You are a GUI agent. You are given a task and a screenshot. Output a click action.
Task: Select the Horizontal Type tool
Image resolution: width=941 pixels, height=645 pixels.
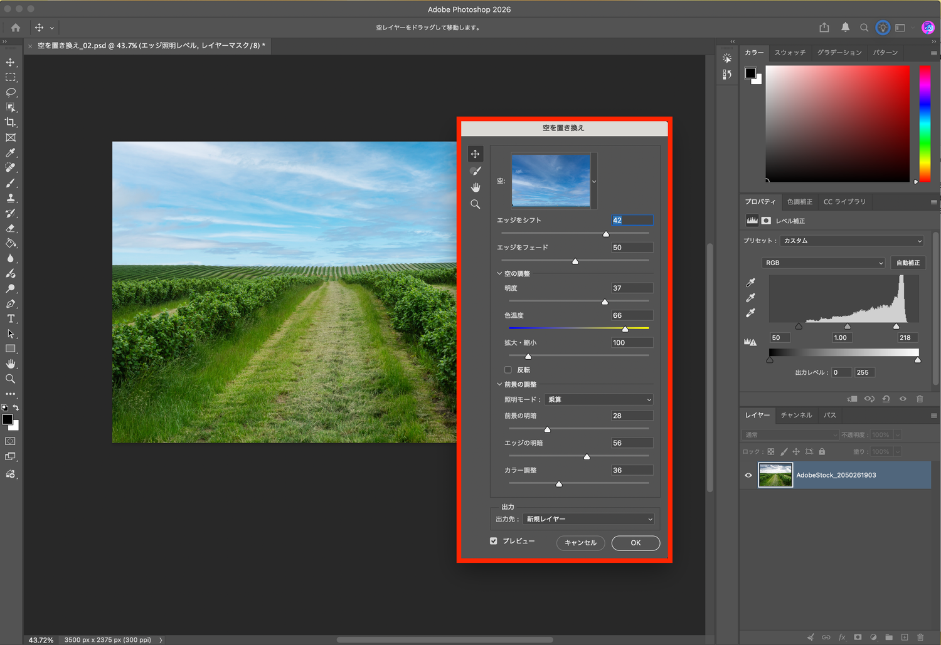coord(11,319)
